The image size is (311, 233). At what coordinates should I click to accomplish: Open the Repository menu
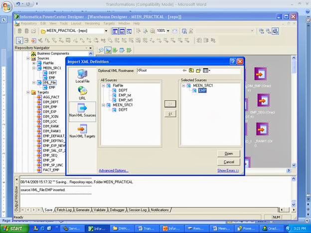(29, 23)
